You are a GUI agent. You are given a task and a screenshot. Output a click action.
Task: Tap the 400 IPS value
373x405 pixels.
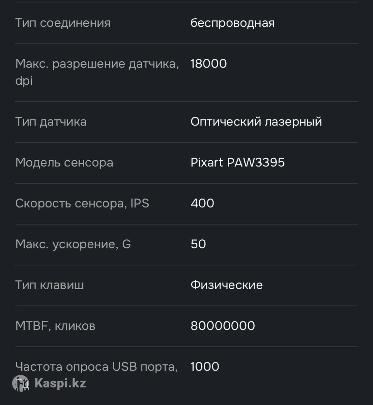202,203
